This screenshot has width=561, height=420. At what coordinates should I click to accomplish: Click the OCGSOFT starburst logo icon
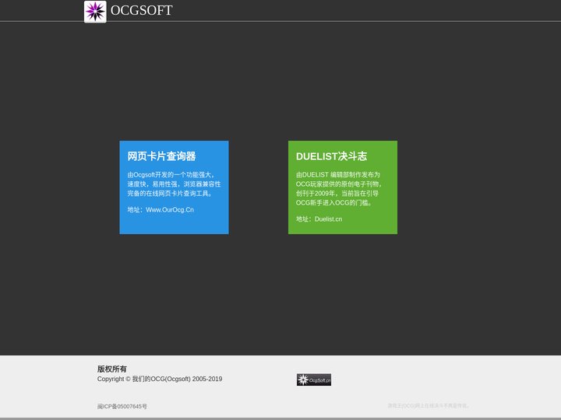(95, 12)
